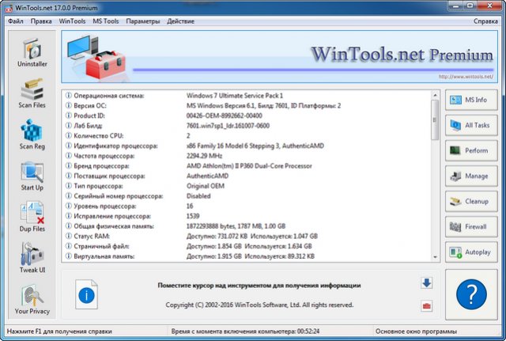
Task: Click the red toolbox icon at bottom
Action: pyautogui.click(x=426, y=305)
